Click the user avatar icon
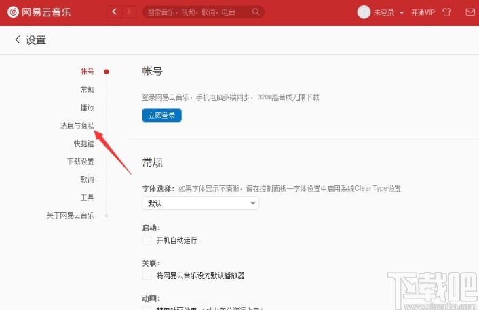 [364, 12]
